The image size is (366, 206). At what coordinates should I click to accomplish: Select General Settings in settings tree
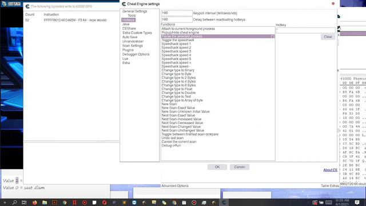point(135,11)
